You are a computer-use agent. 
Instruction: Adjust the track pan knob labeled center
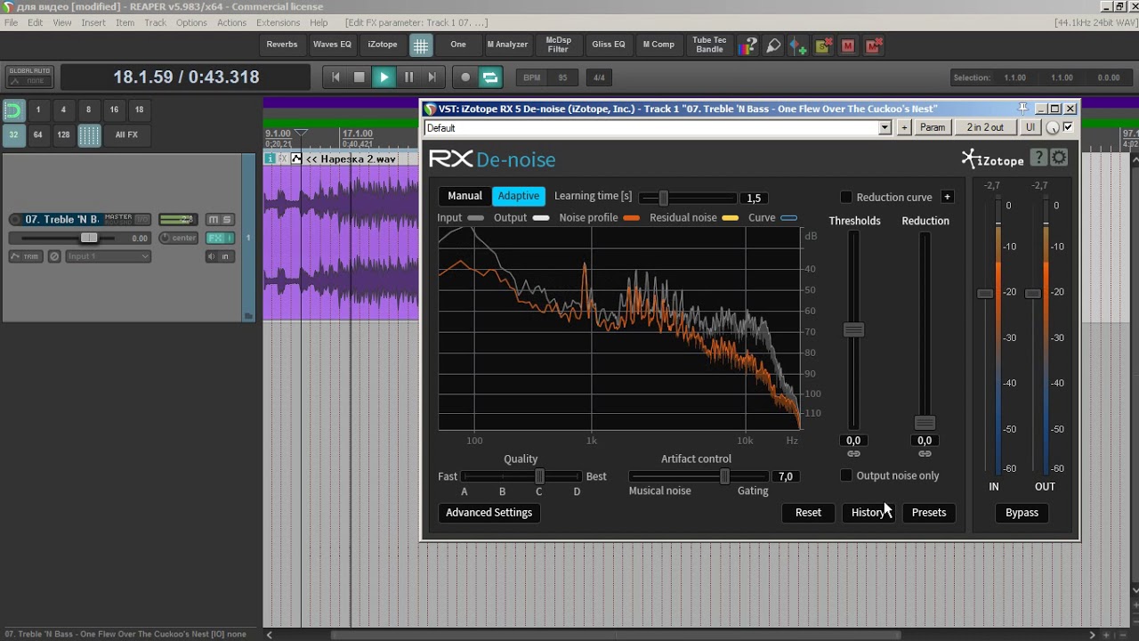(x=165, y=238)
